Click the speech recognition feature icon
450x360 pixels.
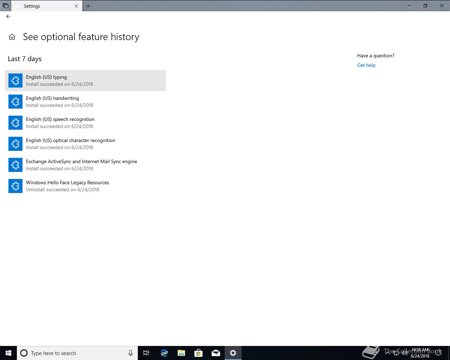15,123
